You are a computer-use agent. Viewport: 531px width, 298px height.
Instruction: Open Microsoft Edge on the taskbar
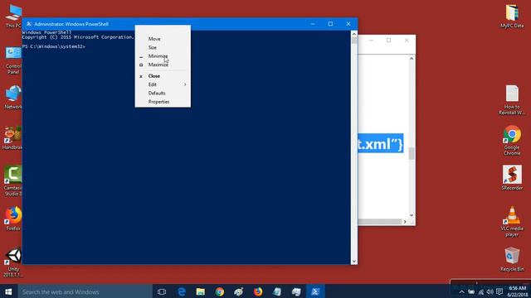[182, 291]
